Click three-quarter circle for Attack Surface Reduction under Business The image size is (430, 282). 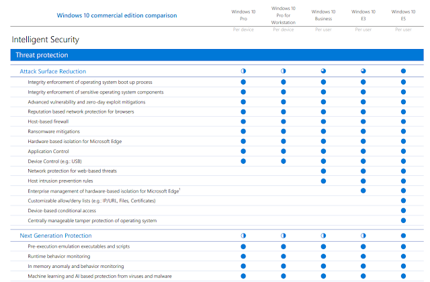(x=323, y=71)
